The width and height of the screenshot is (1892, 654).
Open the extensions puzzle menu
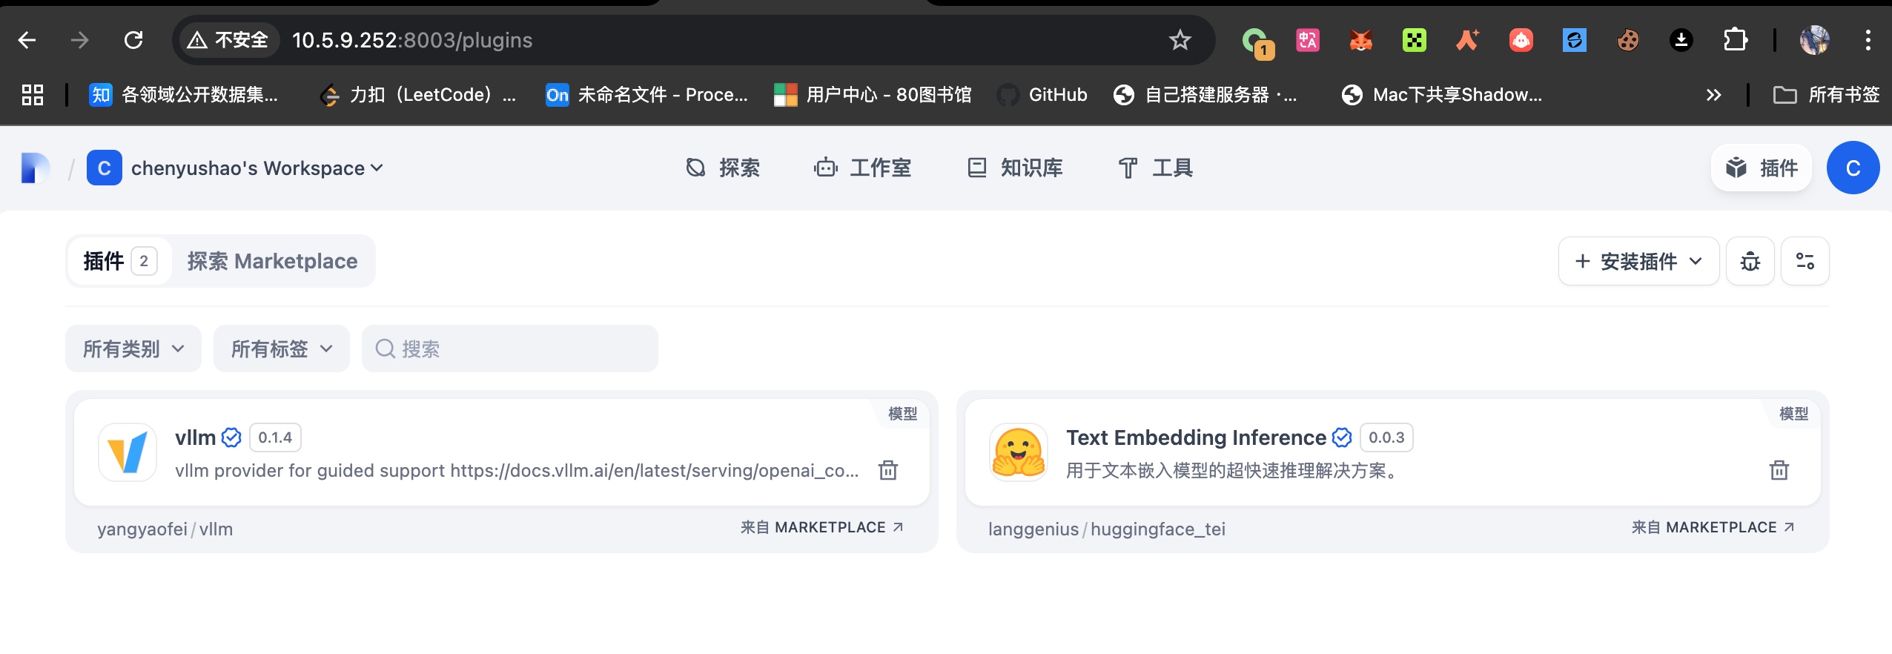click(1735, 40)
